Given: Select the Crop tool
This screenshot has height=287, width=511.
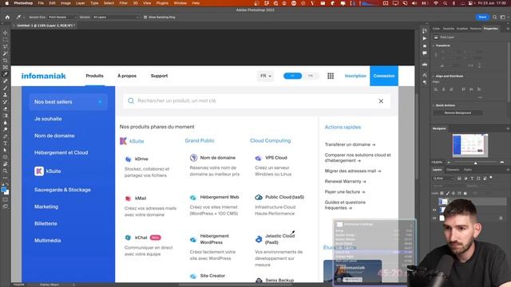Looking at the screenshot, I should [x=6, y=61].
